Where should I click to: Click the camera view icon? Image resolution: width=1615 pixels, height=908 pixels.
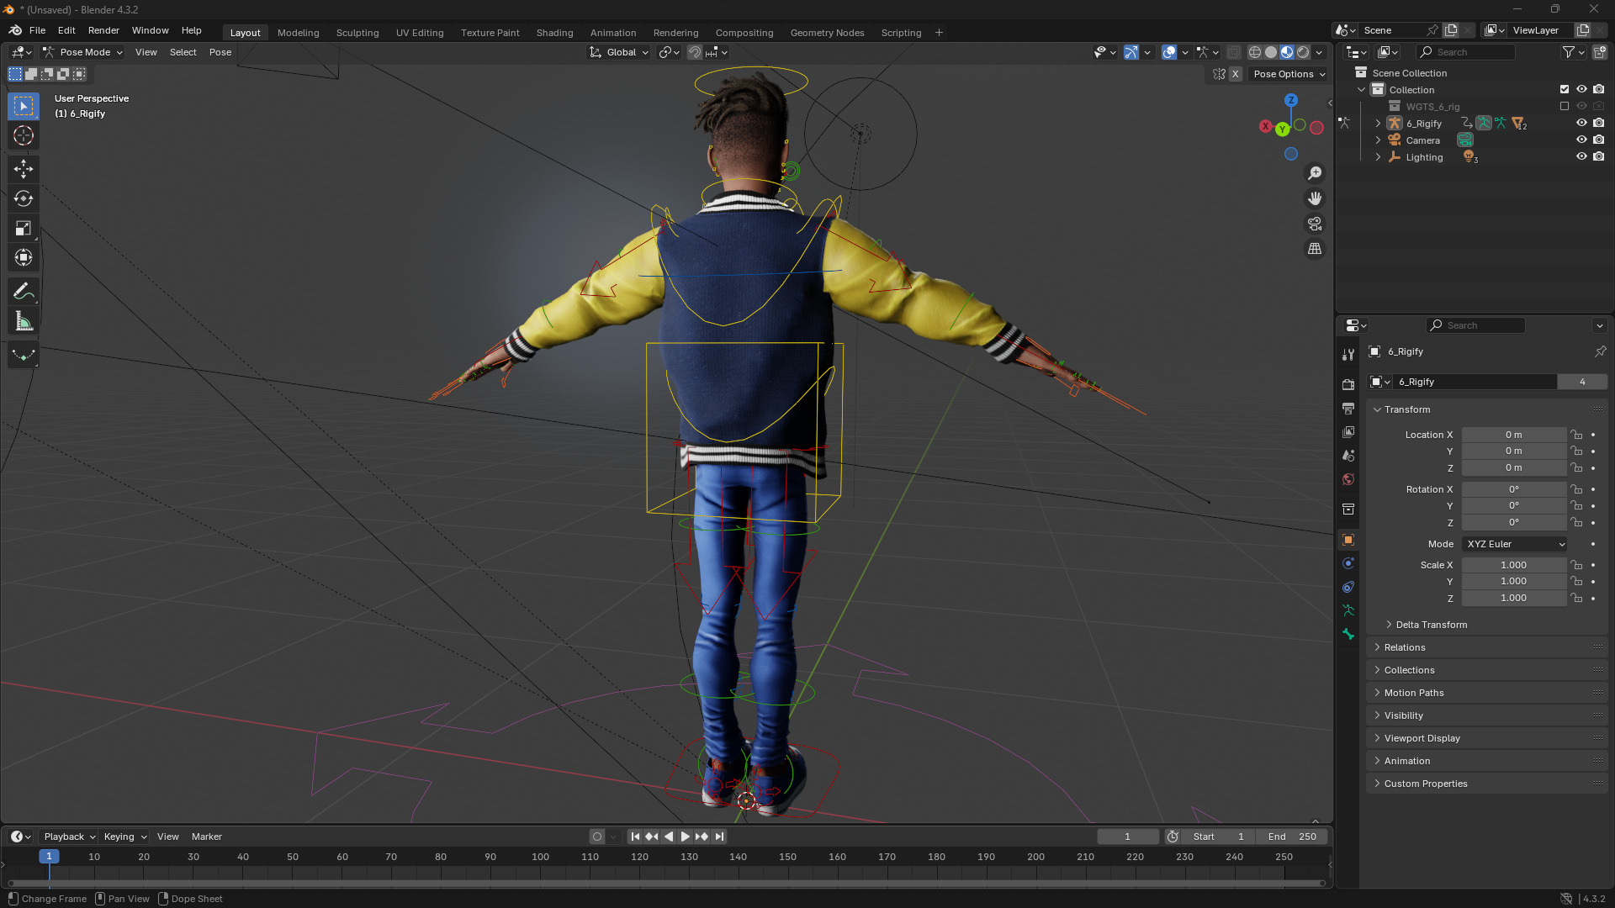coord(1315,224)
